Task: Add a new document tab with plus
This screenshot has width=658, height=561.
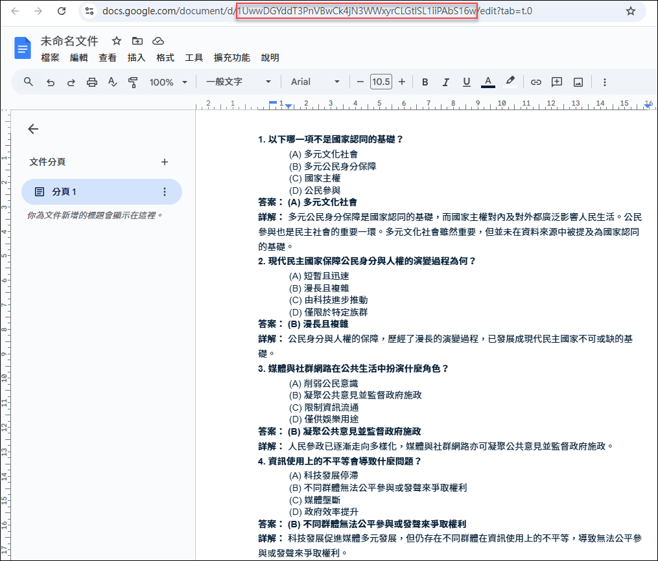Action: [165, 162]
